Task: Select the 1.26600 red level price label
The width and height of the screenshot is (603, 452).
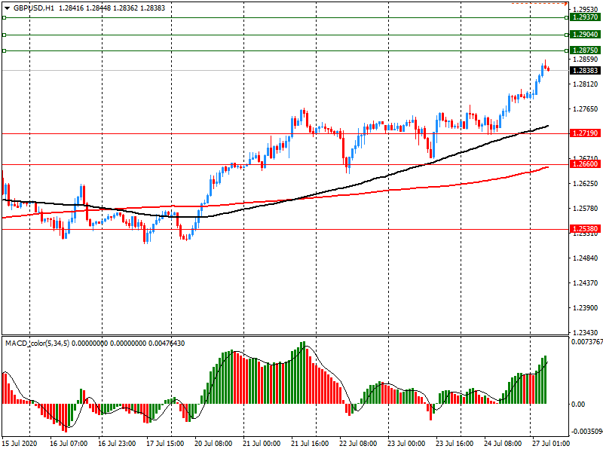Action: 586,164
